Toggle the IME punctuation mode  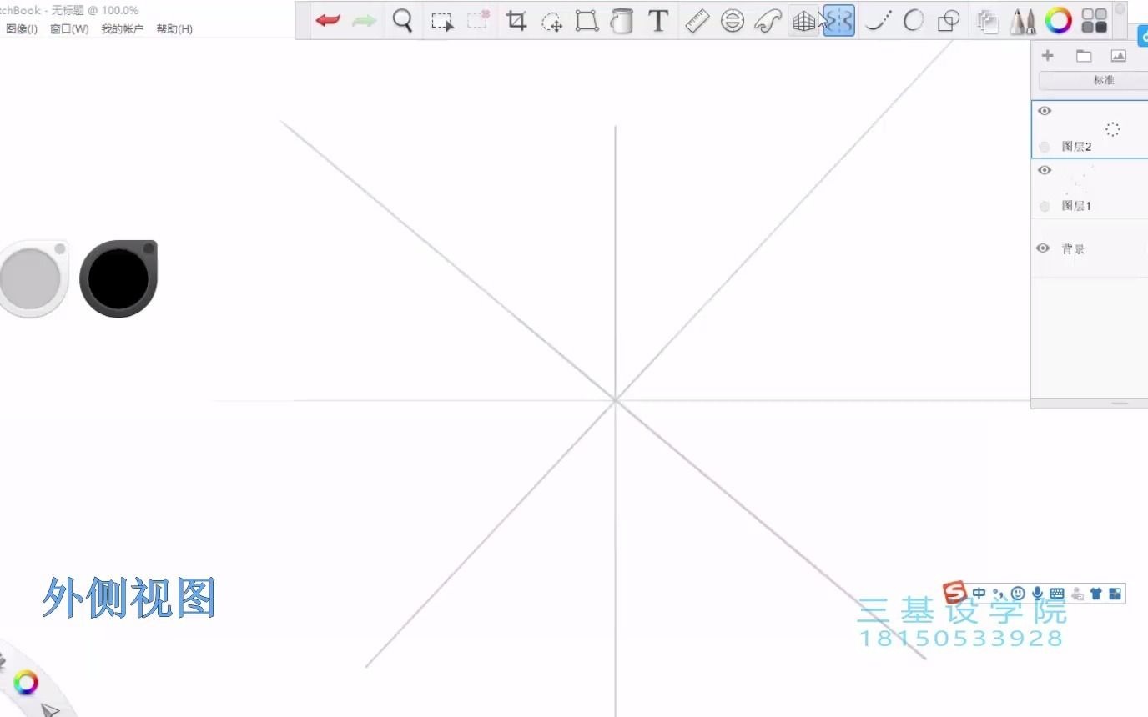point(999,594)
